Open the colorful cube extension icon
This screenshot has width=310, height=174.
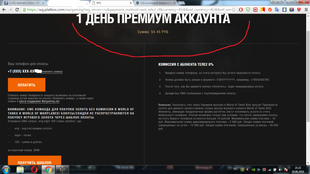[x=291, y=10]
